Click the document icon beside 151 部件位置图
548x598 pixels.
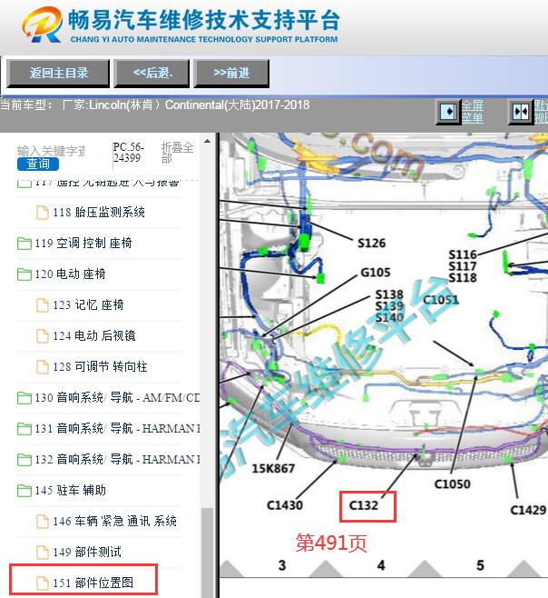[43, 583]
